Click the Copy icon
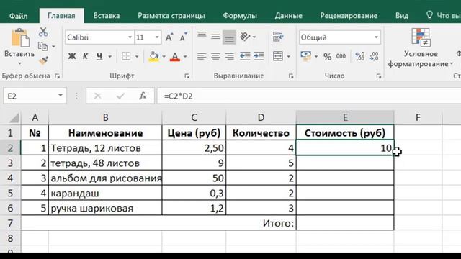The image size is (461, 259). tap(43, 46)
